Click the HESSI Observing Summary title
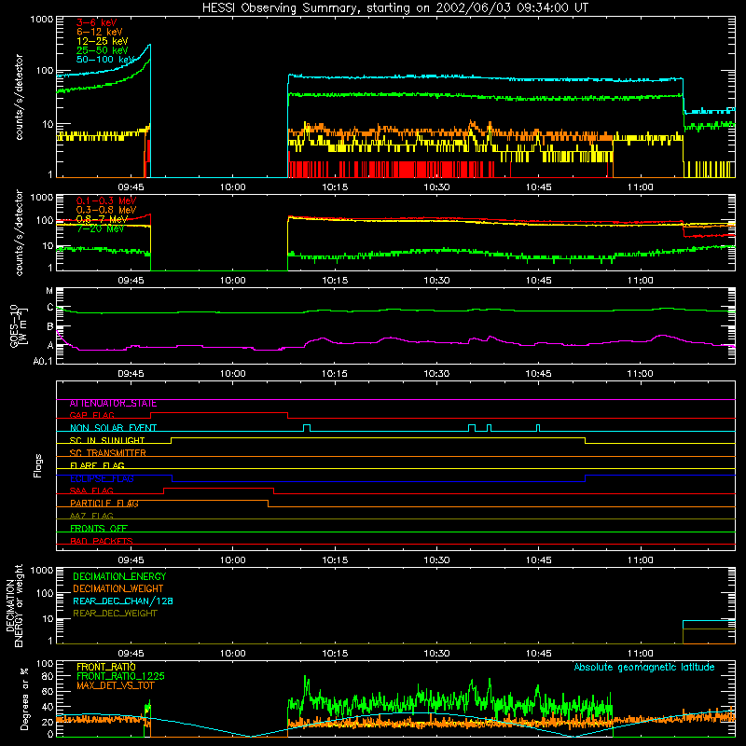Viewport: 746px width, 746px height. (x=394, y=8)
